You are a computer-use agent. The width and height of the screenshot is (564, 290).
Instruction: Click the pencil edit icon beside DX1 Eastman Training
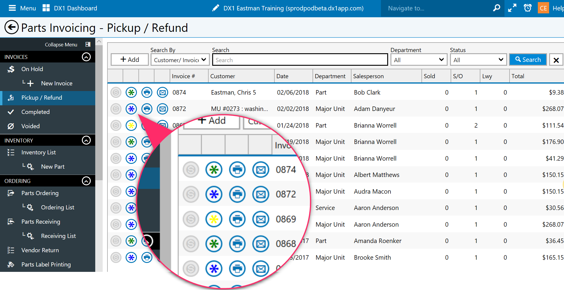(x=215, y=8)
